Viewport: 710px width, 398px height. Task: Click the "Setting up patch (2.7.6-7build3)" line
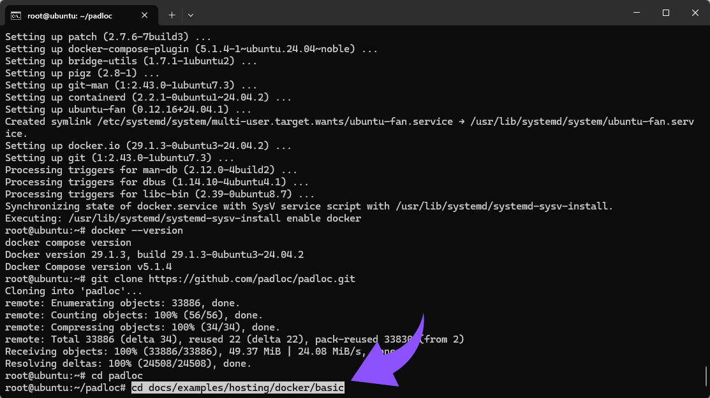coord(108,36)
